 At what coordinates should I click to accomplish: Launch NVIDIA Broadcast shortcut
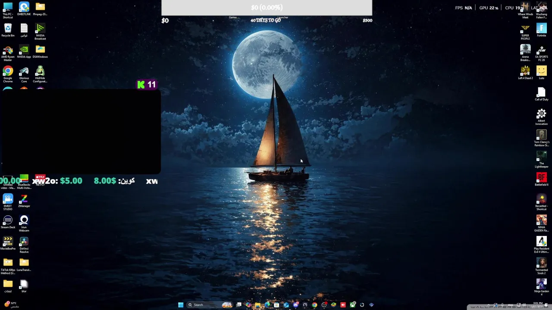coord(40,32)
